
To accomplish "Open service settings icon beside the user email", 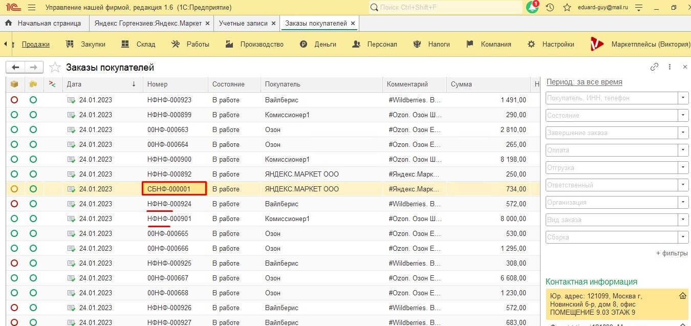I will (x=638, y=8).
